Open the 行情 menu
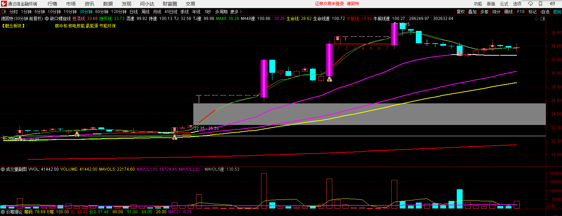Image resolution: width=562 pixels, height=216 pixels. pos(52,4)
